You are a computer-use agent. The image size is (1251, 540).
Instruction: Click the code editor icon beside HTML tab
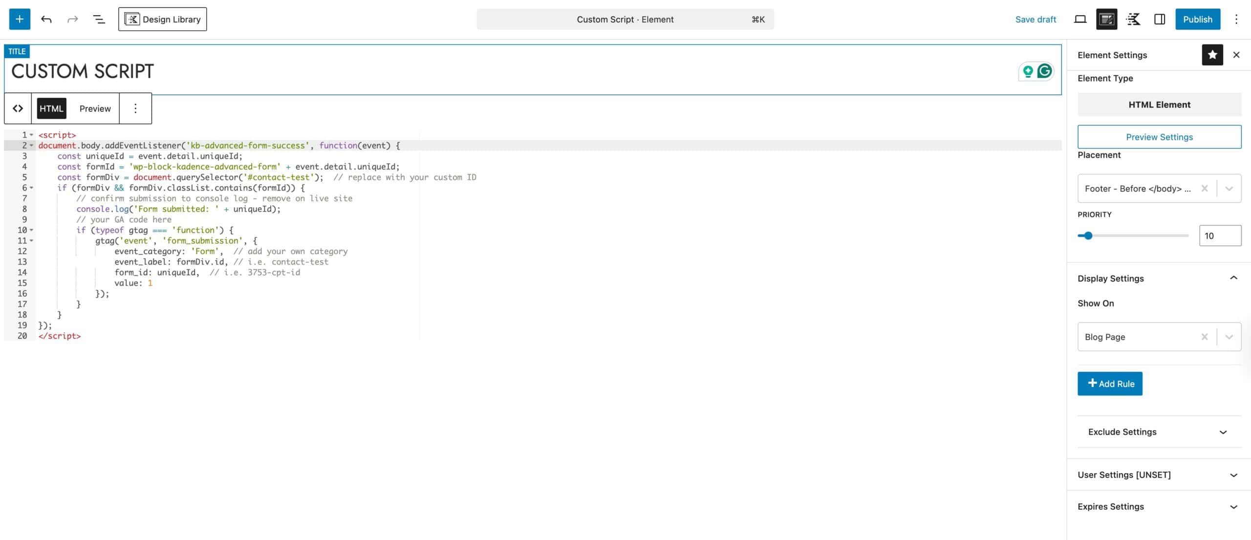coord(18,108)
